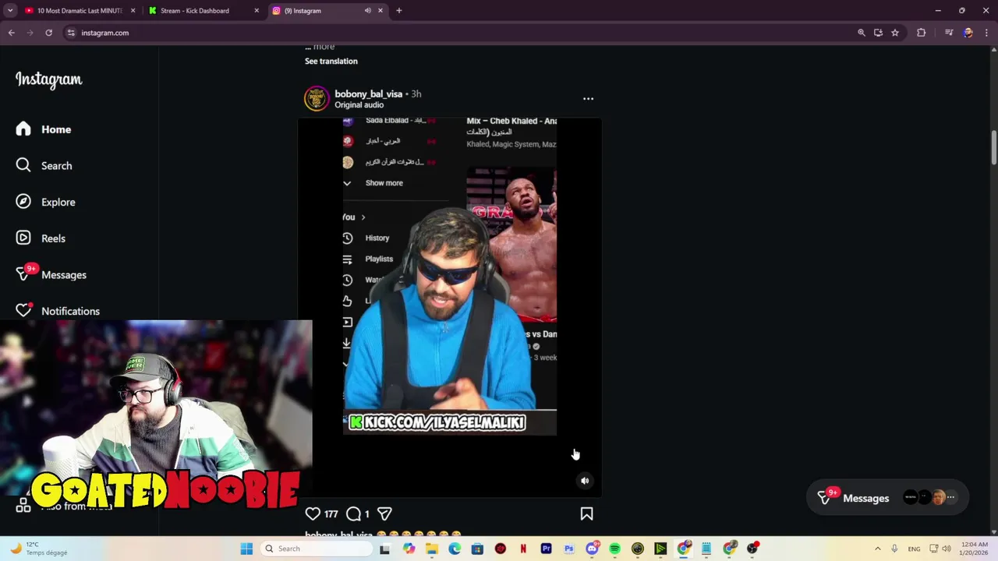Viewport: 998px width, 561px height.
Task: Close the Instagram tab
Action: point(380,11)
